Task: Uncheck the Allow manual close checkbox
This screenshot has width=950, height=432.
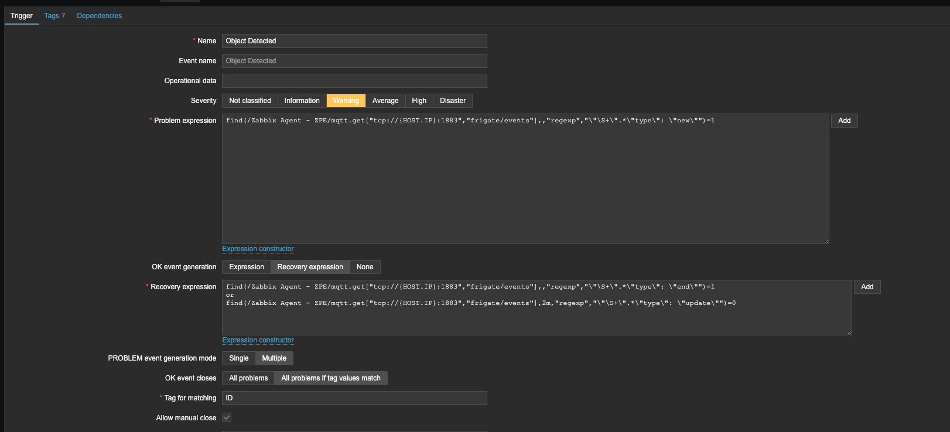Action: 227,417
